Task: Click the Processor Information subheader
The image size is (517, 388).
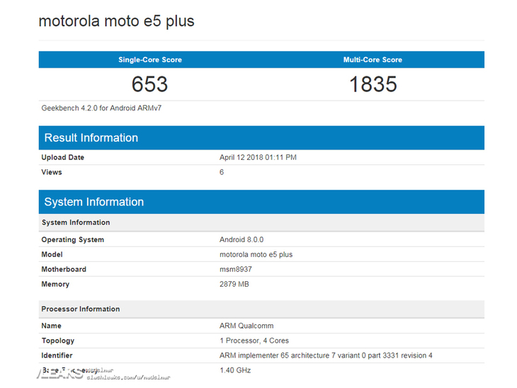Action: click(261, 309)
